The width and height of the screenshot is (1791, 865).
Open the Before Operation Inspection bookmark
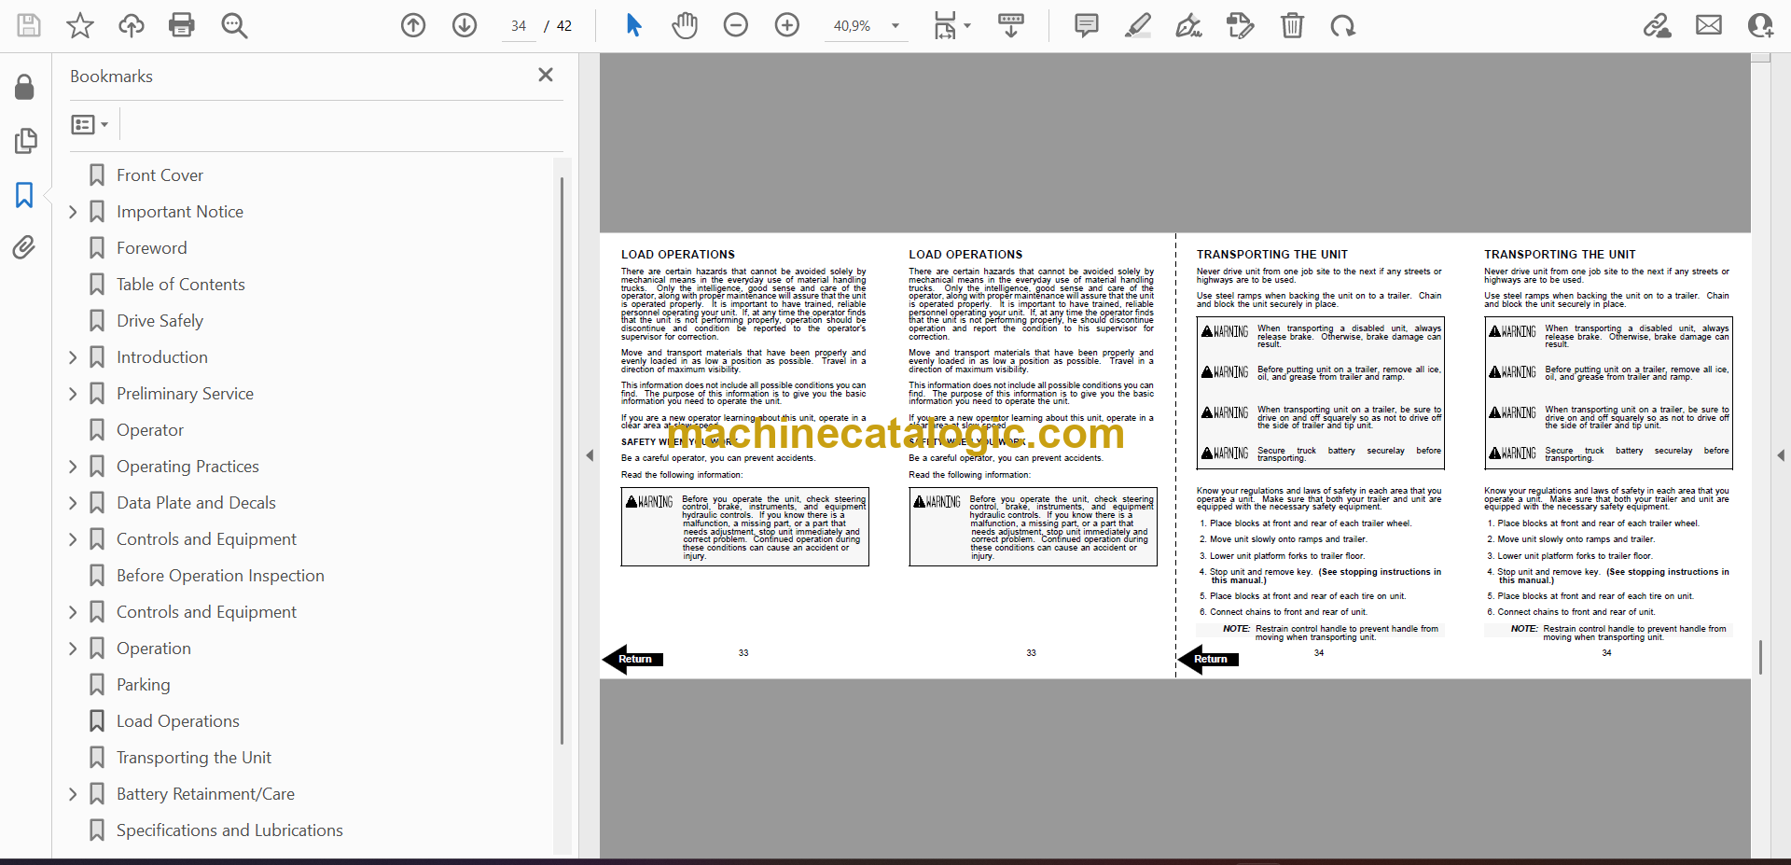click(220, 576)
